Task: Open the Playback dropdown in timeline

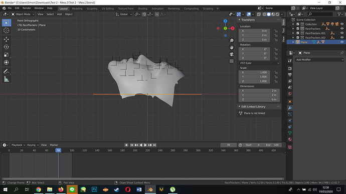Action: pyautogui.click(x=18, y=145)
